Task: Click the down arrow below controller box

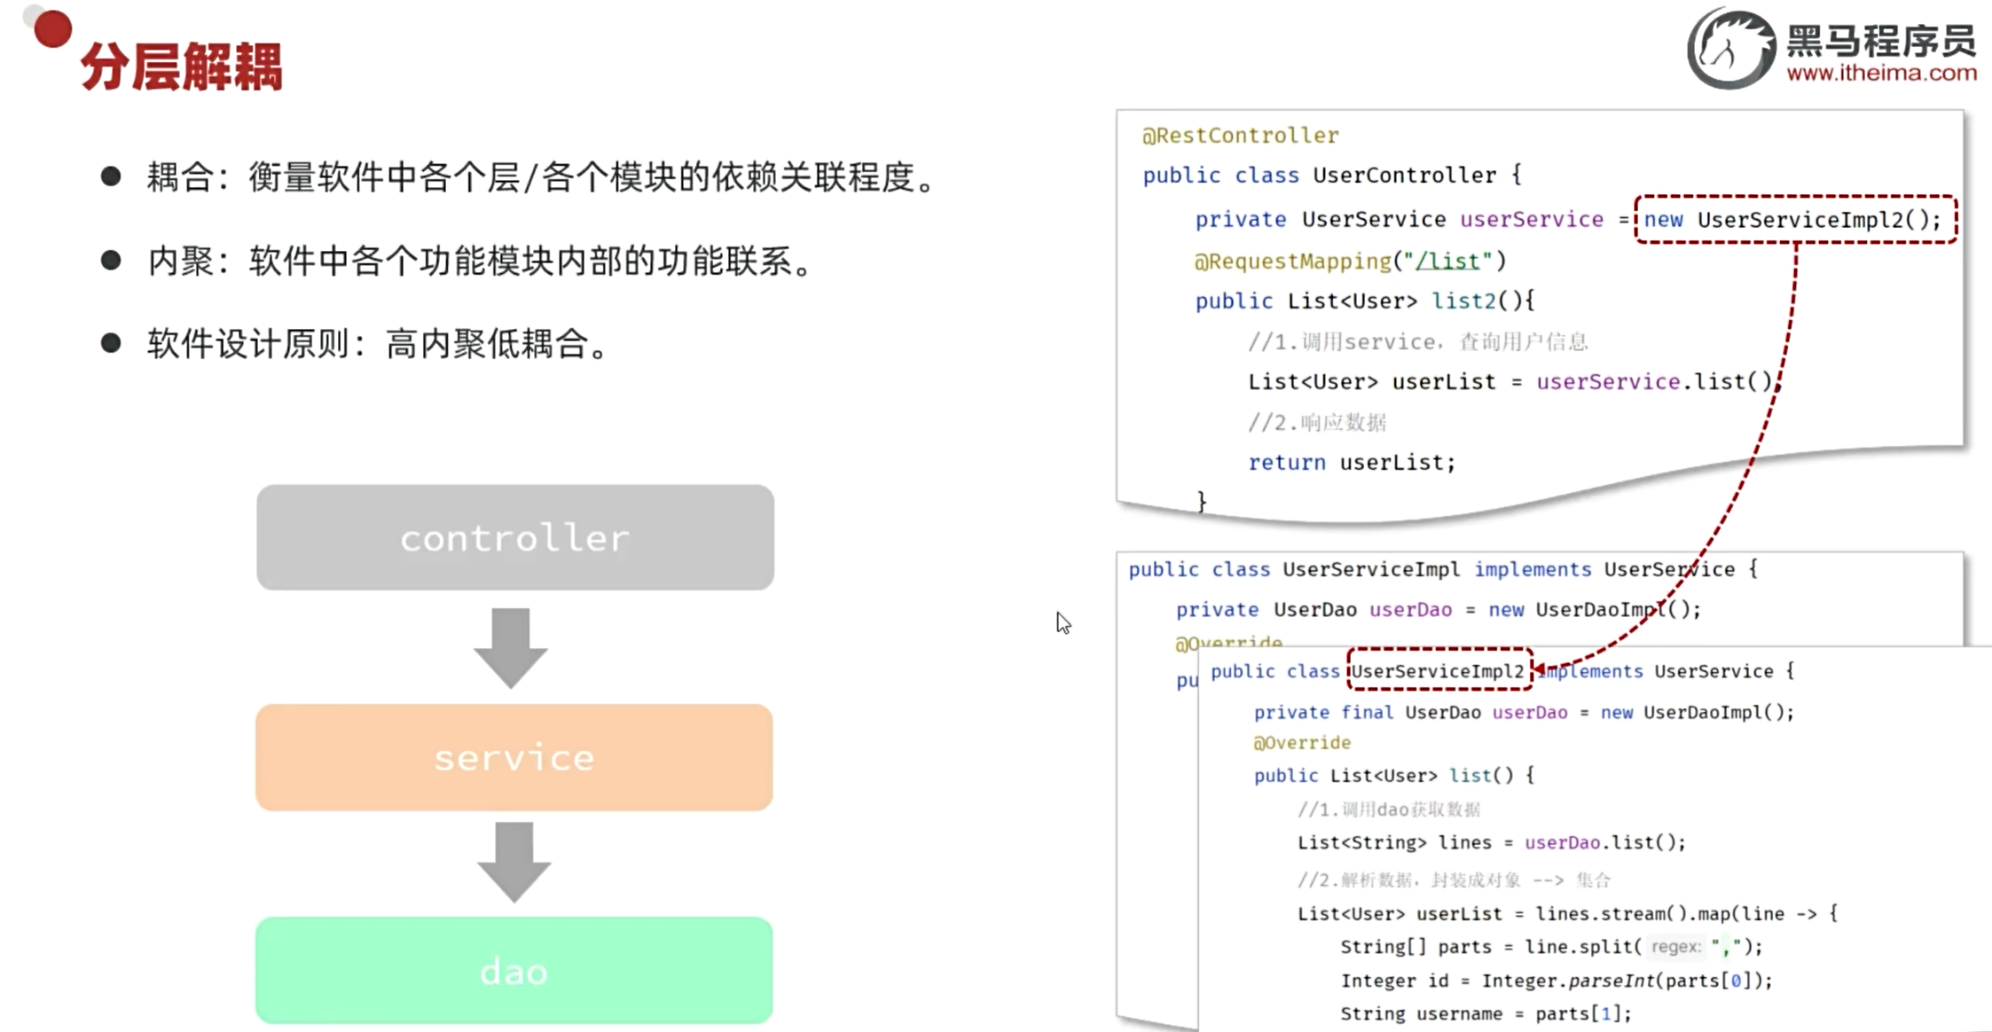Action: (x=511, y=648)
